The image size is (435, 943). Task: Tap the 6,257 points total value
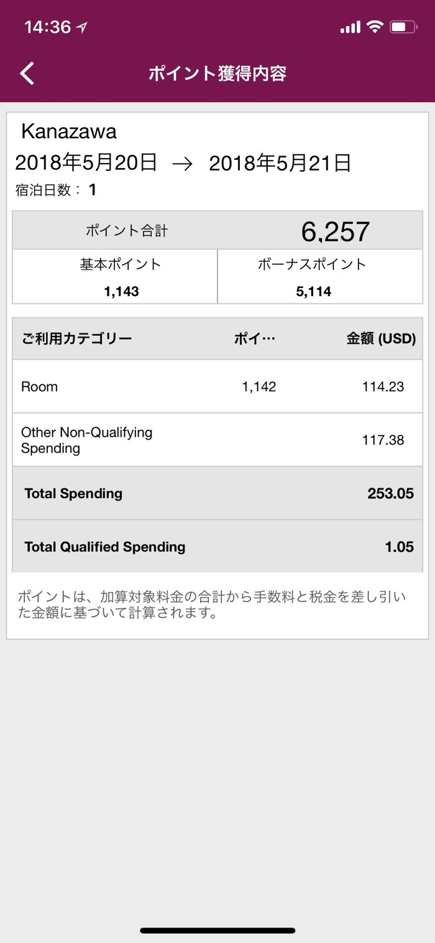335,231
